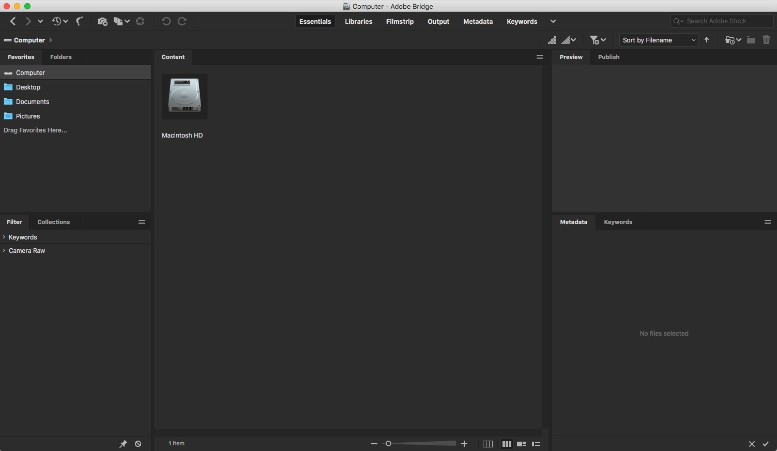Viewport: 777px width, 451px height.
Task: Expand the Camera Raw filter section
Action: click(x=26, y=250)
